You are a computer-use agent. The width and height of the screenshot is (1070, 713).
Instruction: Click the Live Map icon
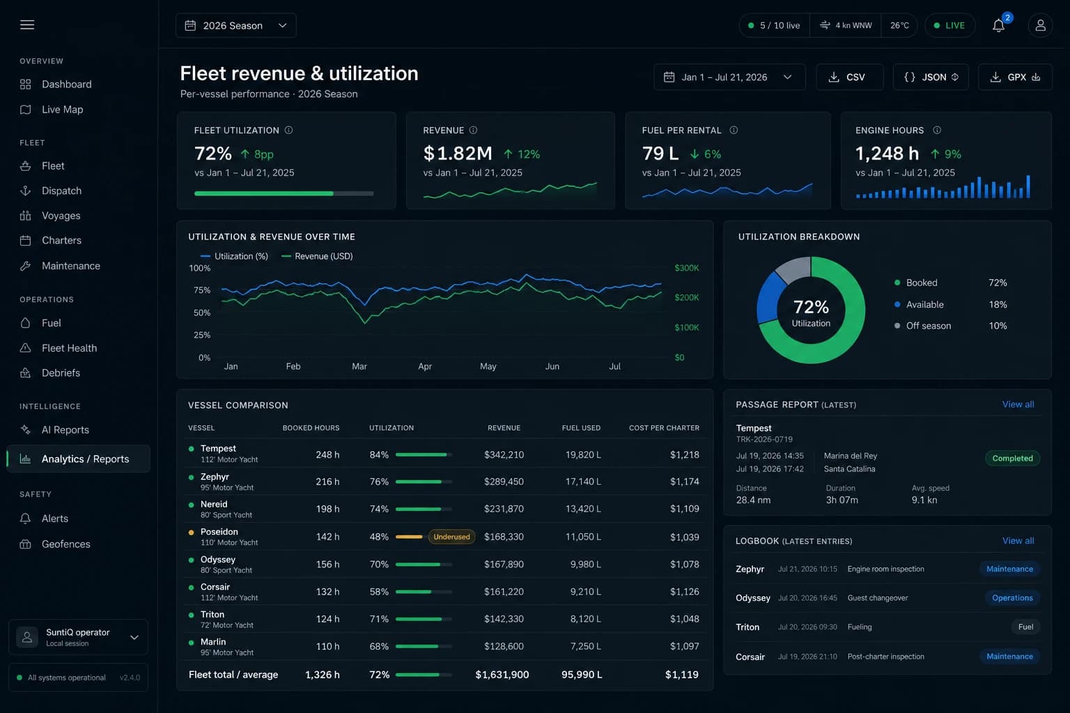(26, 109)
